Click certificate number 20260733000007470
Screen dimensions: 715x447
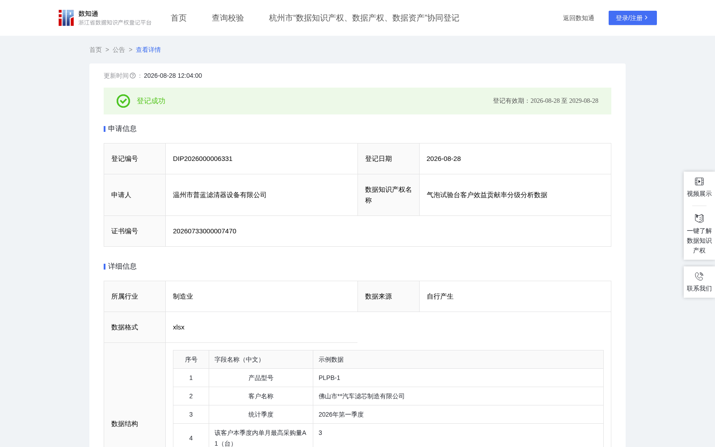(x=205, y=231)
